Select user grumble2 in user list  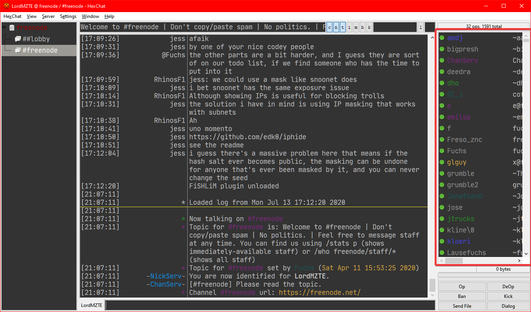click(463, 185)
